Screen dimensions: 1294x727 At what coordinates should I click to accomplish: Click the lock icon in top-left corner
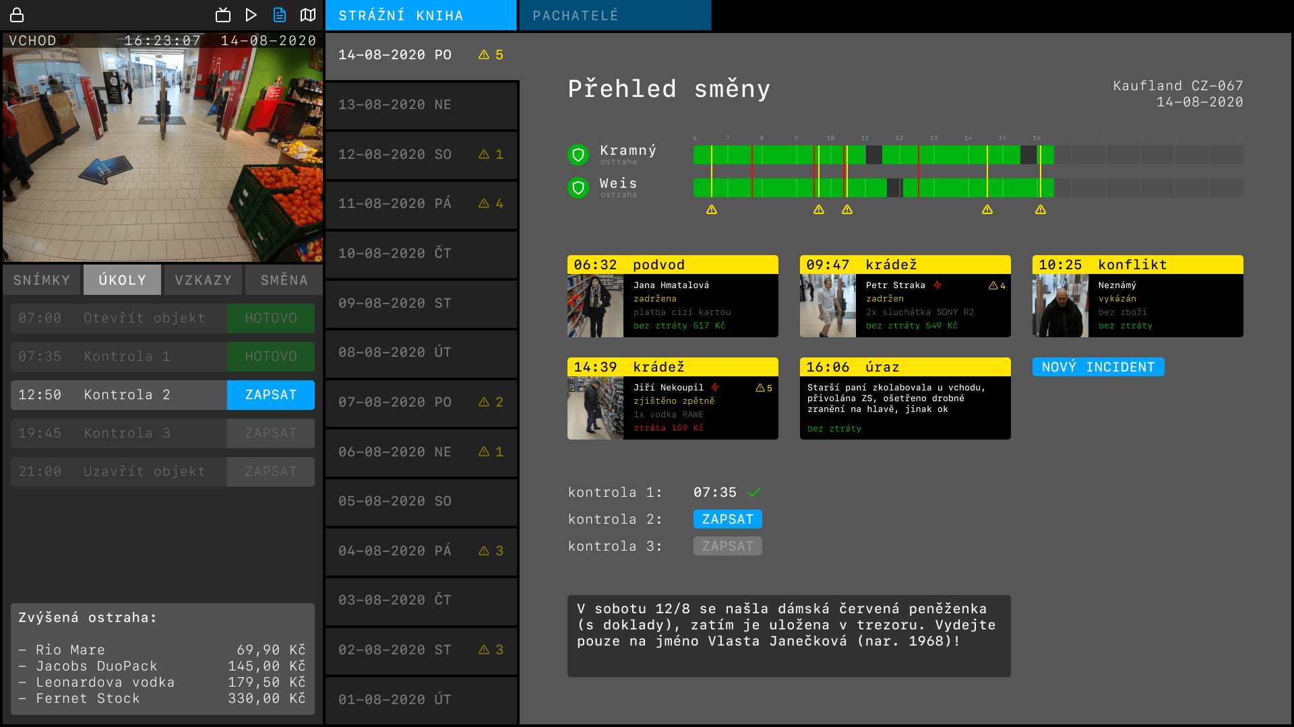[x=17, y=15]
